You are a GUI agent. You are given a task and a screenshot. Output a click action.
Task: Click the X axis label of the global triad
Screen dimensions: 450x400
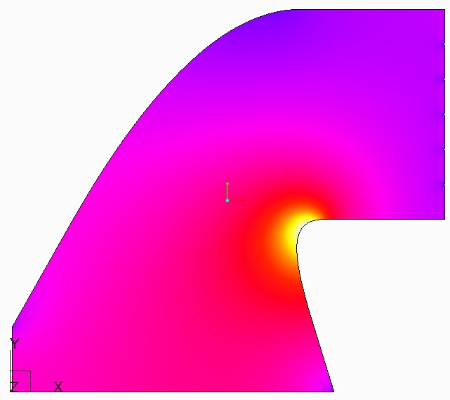tap(58, 387)
